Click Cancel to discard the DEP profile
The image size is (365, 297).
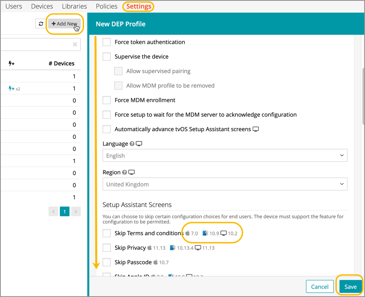tap(319, 287)
